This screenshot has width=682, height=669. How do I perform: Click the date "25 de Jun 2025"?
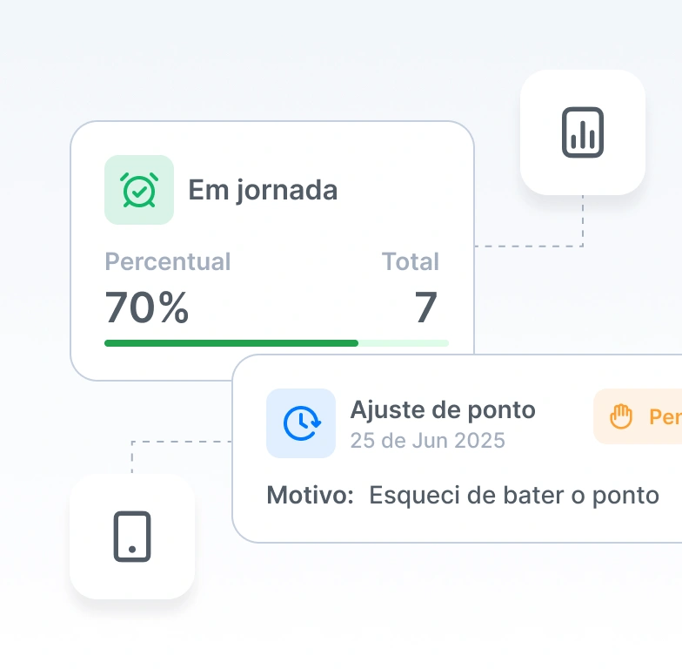427,440
